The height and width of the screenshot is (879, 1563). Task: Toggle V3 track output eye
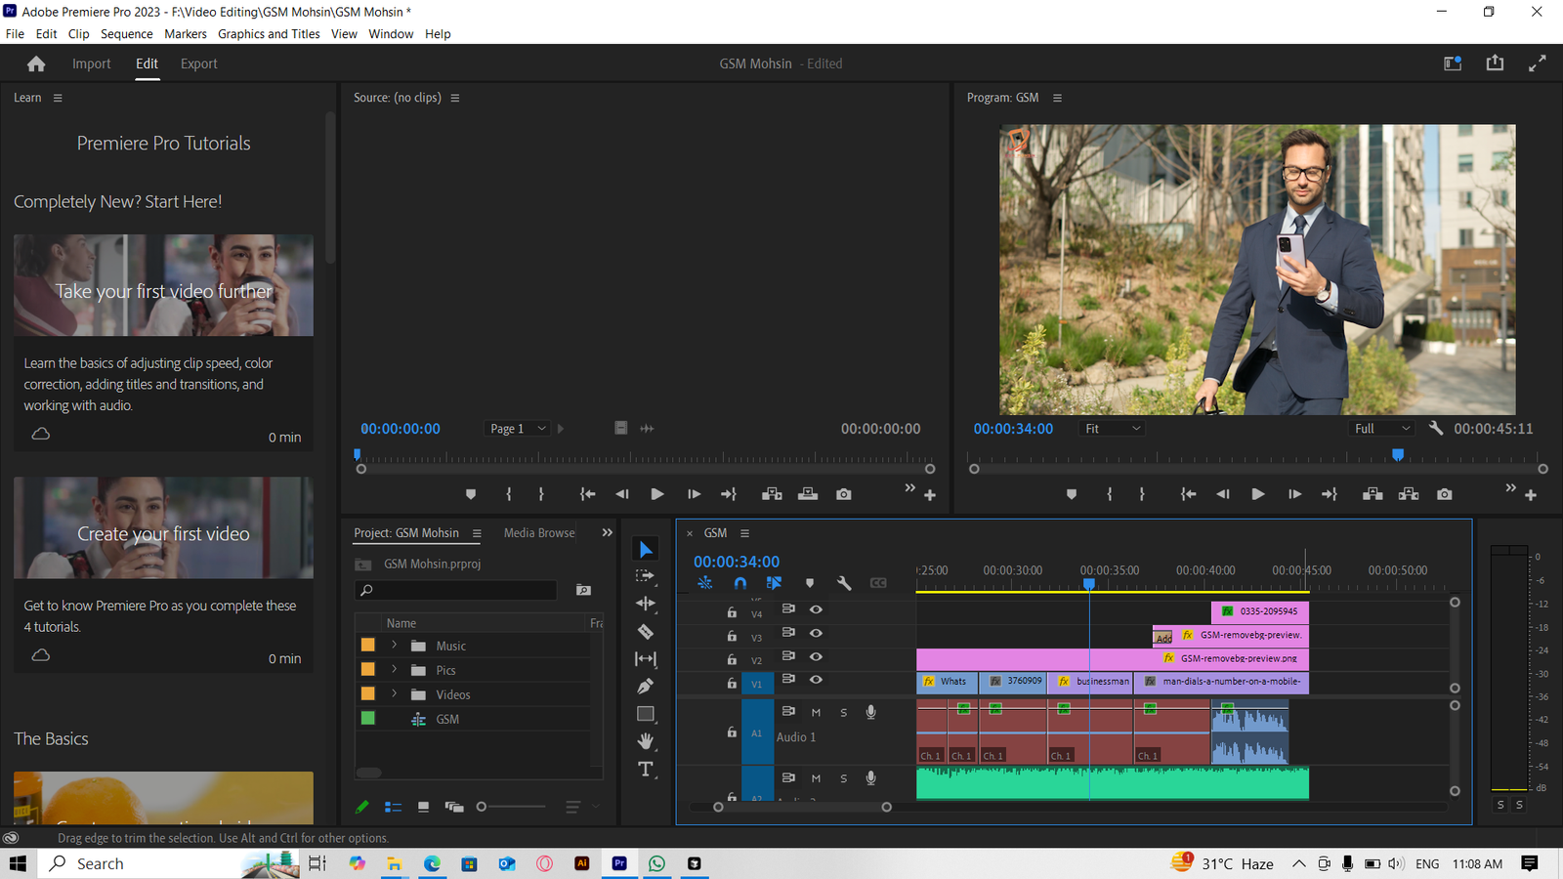click(x=816, y=633)
